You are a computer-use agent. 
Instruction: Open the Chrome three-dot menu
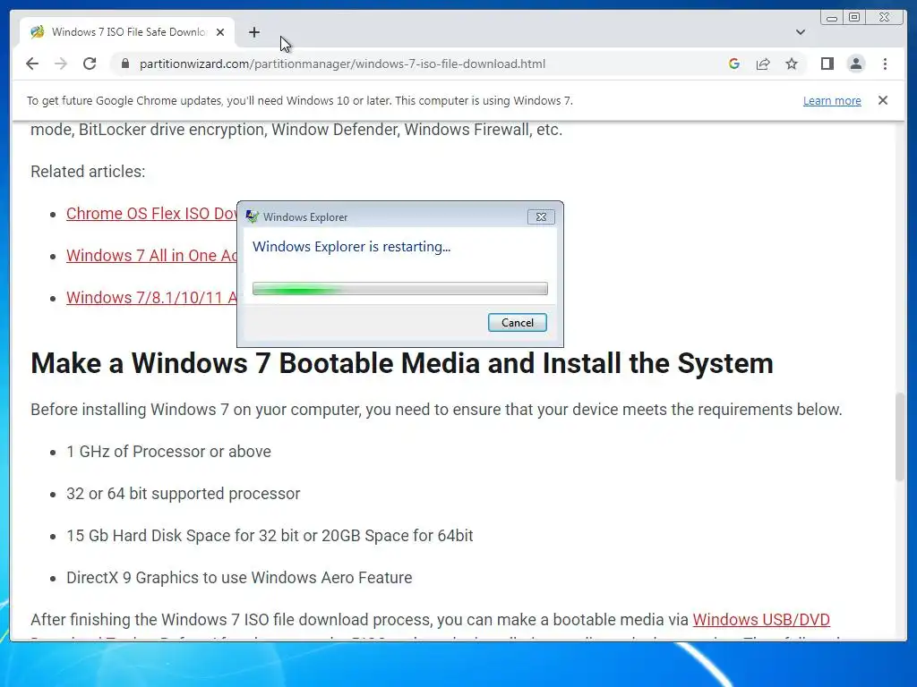(x=885, y=64)
